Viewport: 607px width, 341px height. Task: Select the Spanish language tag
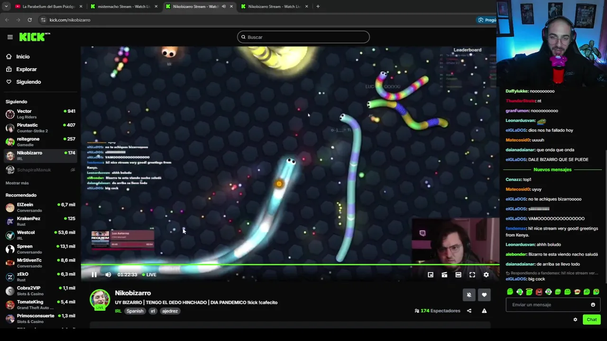(135, 311)
